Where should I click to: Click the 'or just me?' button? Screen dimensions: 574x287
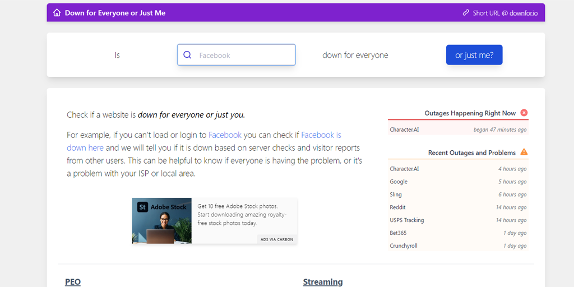(474, 55)
